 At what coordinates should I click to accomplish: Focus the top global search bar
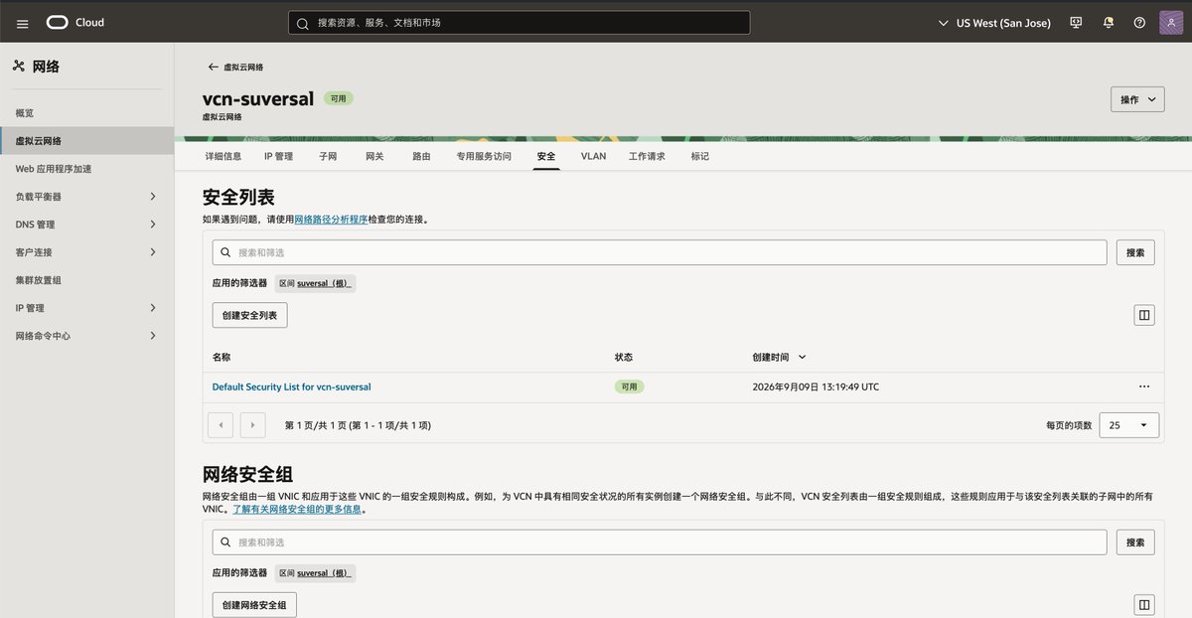[x=520, y=23]
